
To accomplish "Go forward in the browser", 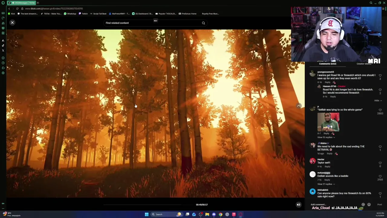I will [13, 8].
